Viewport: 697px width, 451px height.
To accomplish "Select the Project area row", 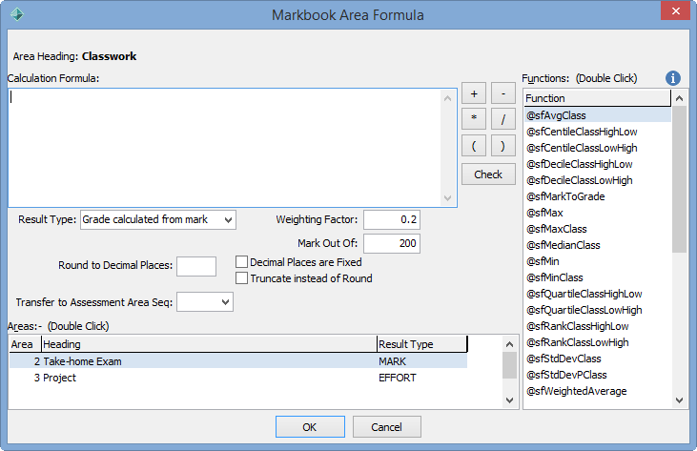I will [x=238, y=378].
